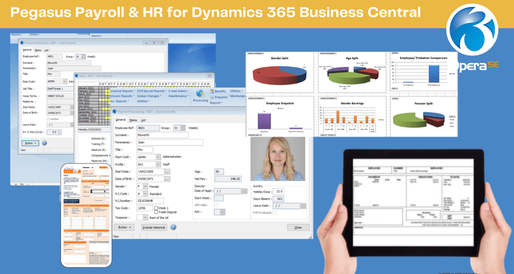The height and width of the screenshot is (274, 514).
Task: Click Action button in Payroll Processing
Action: coord(124,227)
